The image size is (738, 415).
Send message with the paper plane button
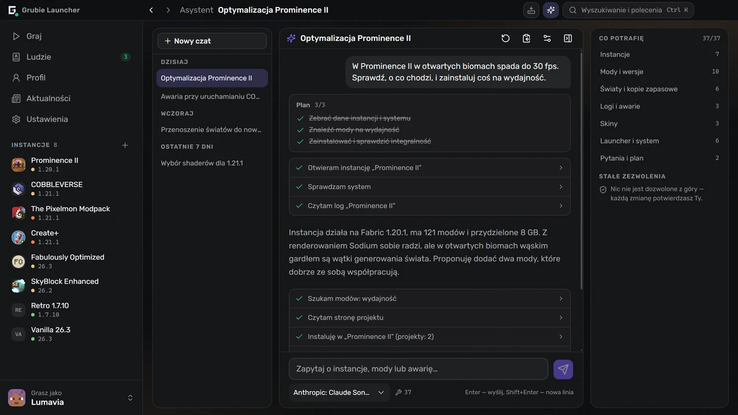[x=563, y=369]
